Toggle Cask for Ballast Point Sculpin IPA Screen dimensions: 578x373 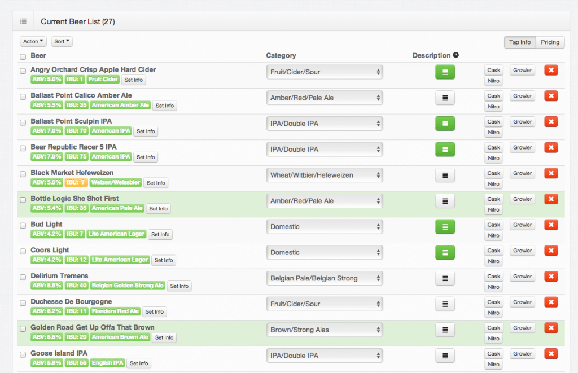pos(493,122)
